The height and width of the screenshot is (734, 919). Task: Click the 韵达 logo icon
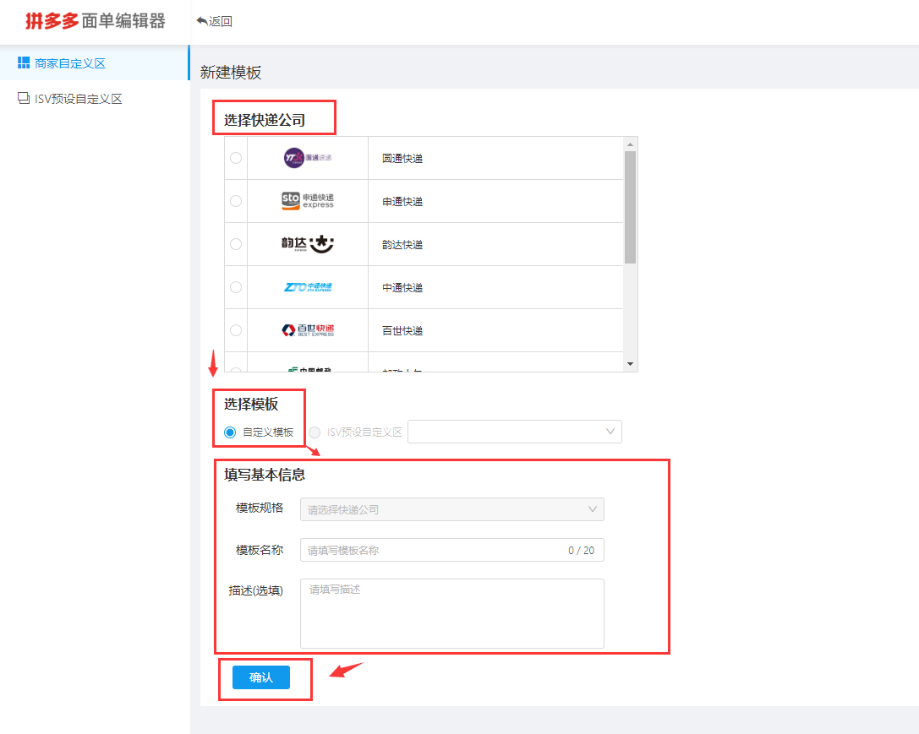tap(308, 244)
